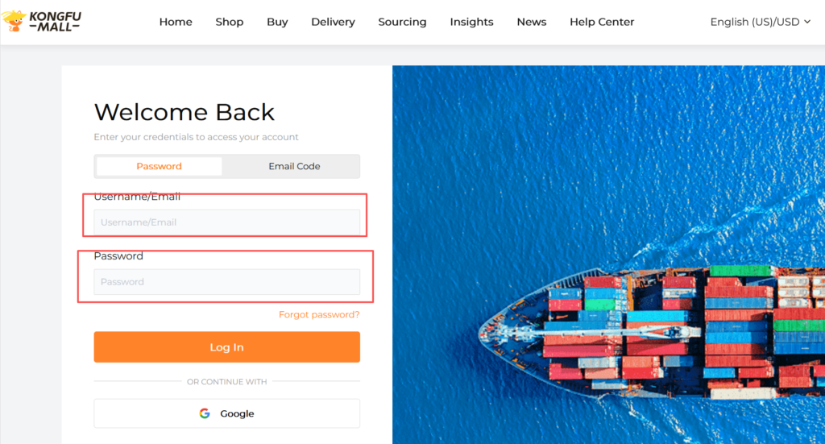Screen dimensions: 825x444
Task: Click the KongFu Mall logo
Action: [42, 21]
